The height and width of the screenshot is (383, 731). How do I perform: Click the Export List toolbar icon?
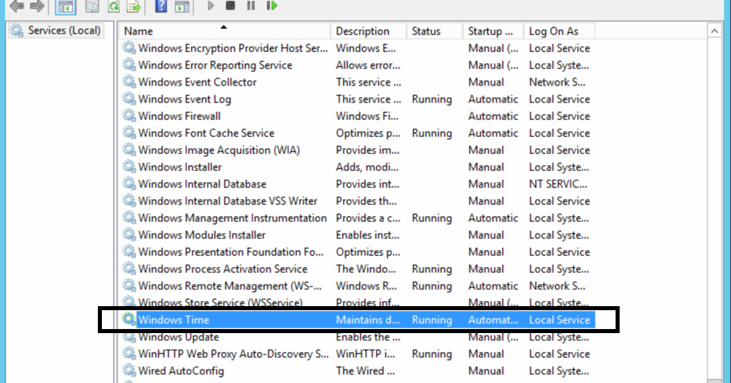[x=134, y=6]
